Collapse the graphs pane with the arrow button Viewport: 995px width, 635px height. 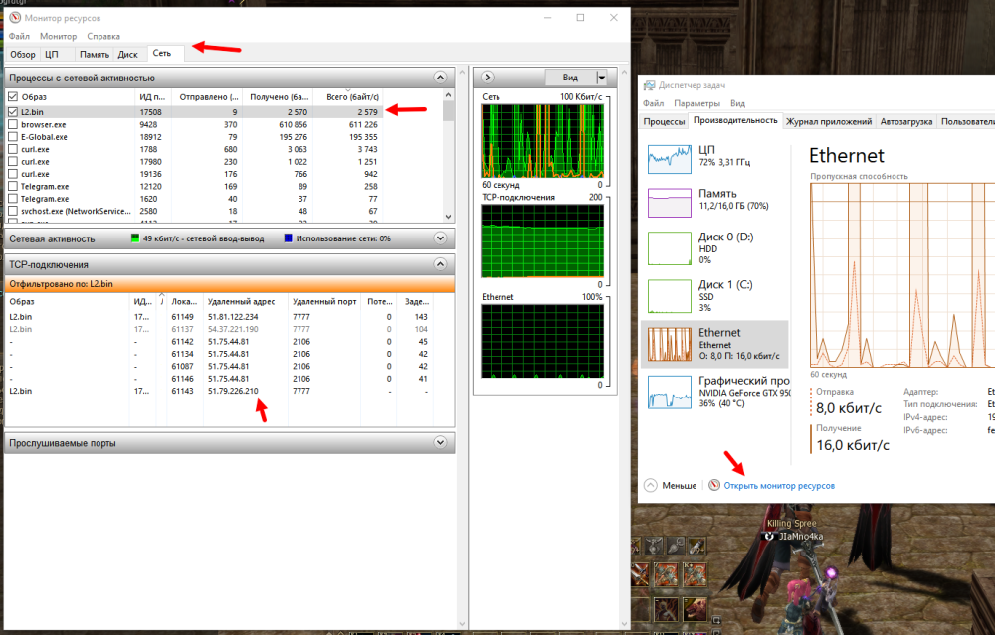click(487, 78)
